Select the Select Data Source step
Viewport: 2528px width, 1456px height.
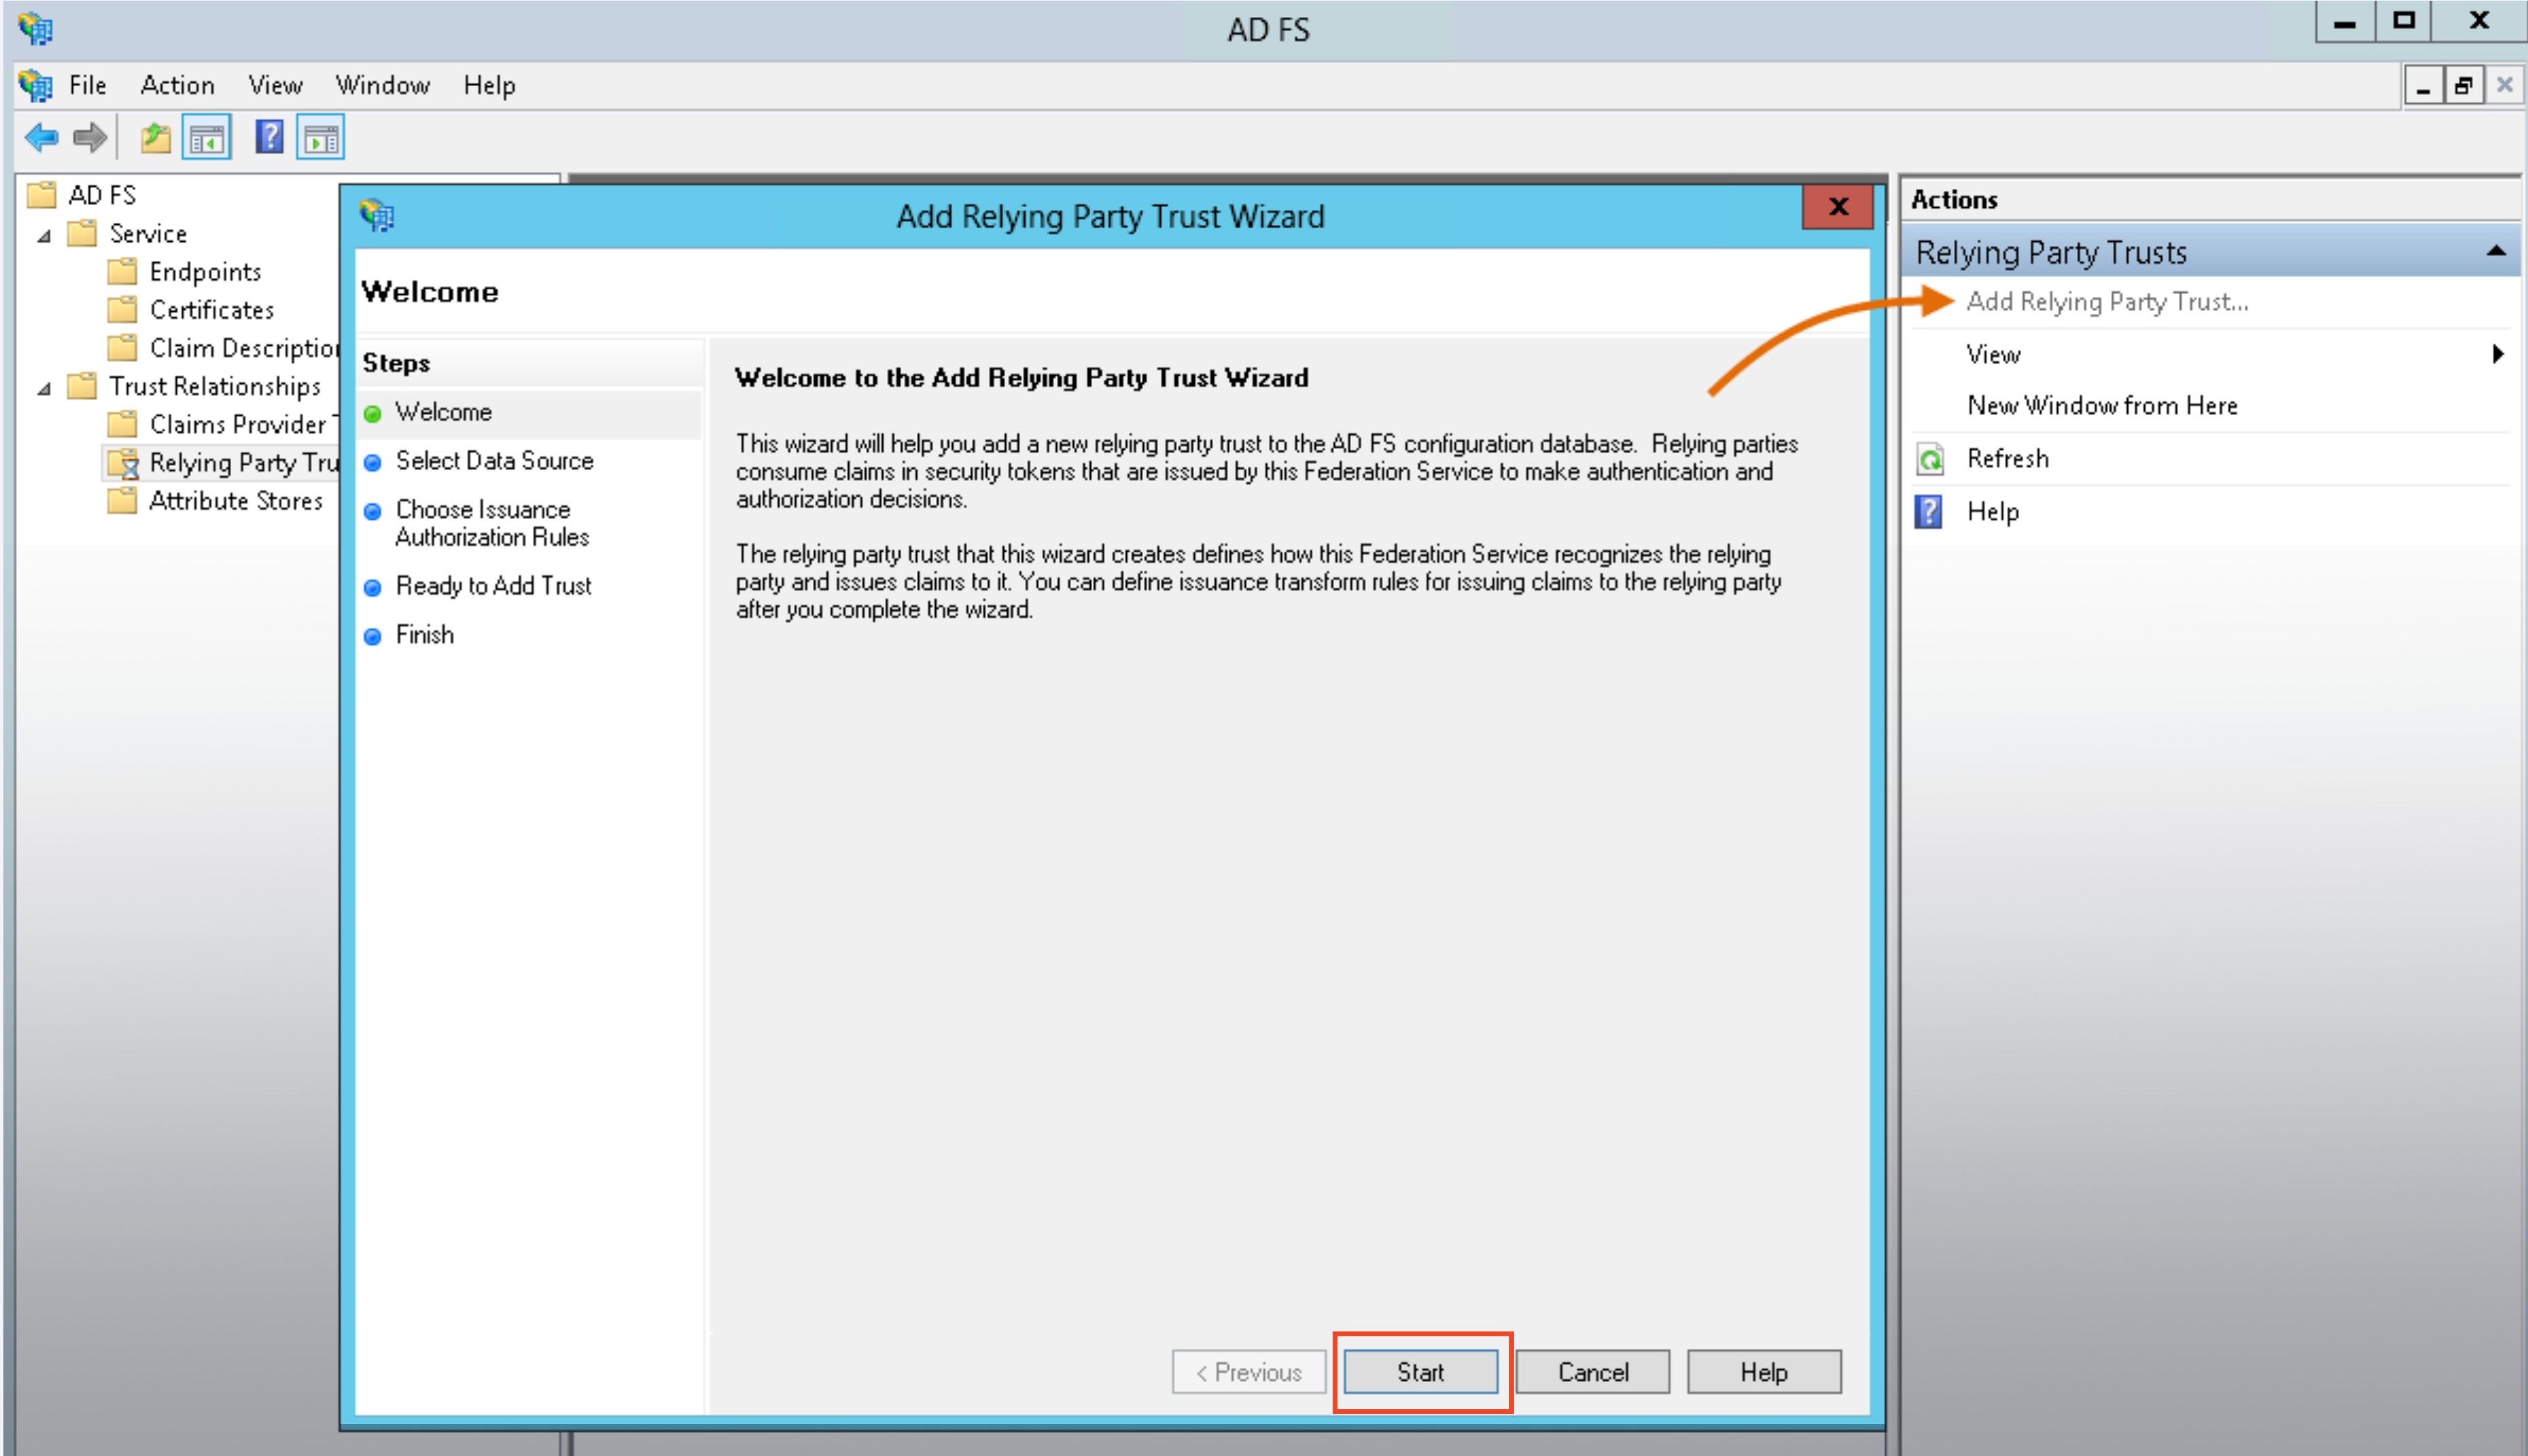494,461
